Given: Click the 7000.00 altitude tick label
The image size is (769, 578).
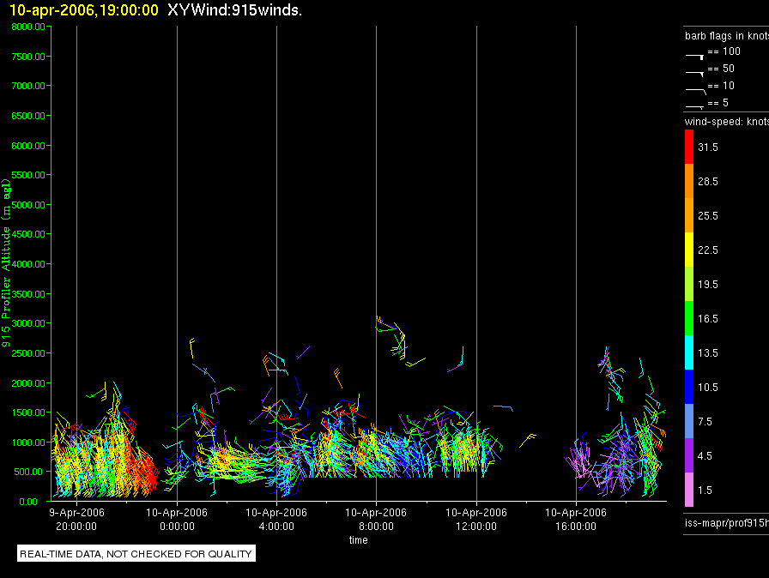Looking at the screenshot, I should click(28, 86).
